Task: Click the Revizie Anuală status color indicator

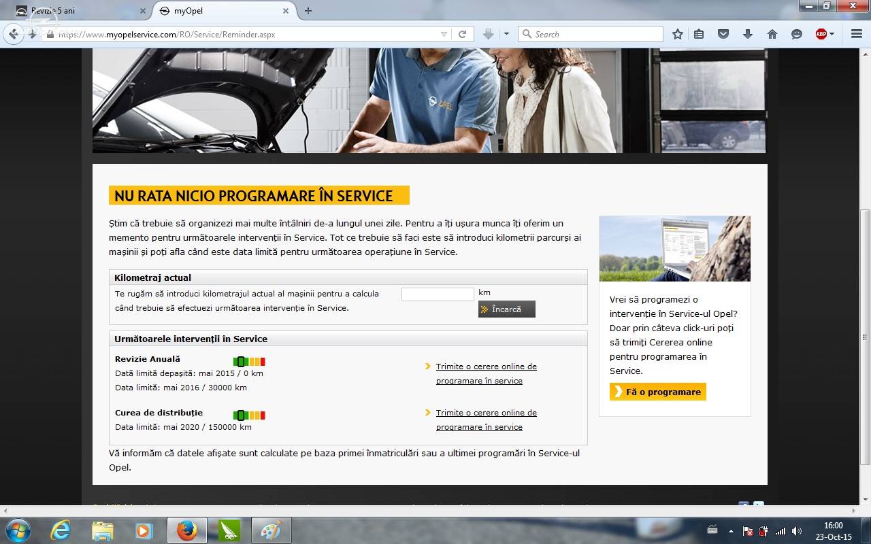Action: [249, 361]
